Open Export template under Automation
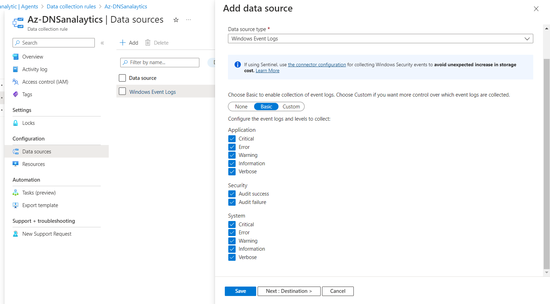 click(40, 205)
